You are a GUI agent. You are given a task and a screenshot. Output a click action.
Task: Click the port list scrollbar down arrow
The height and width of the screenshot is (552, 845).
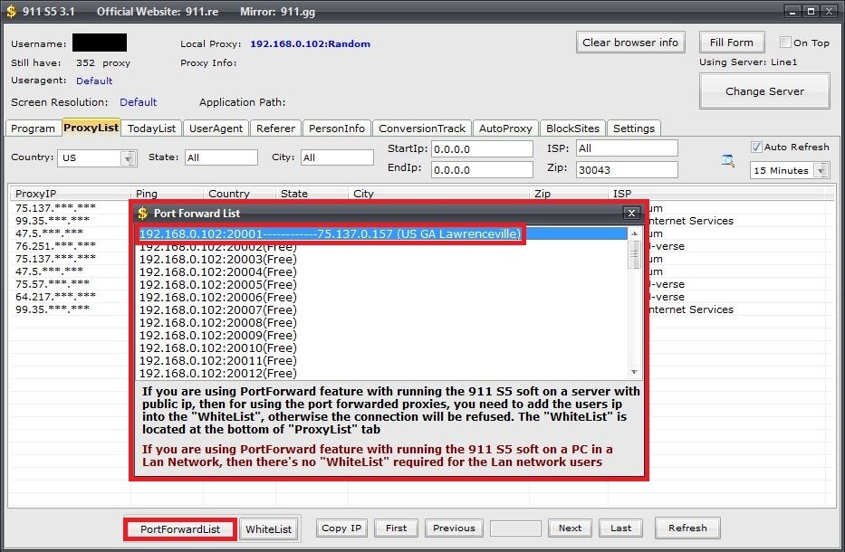(634, 372)
